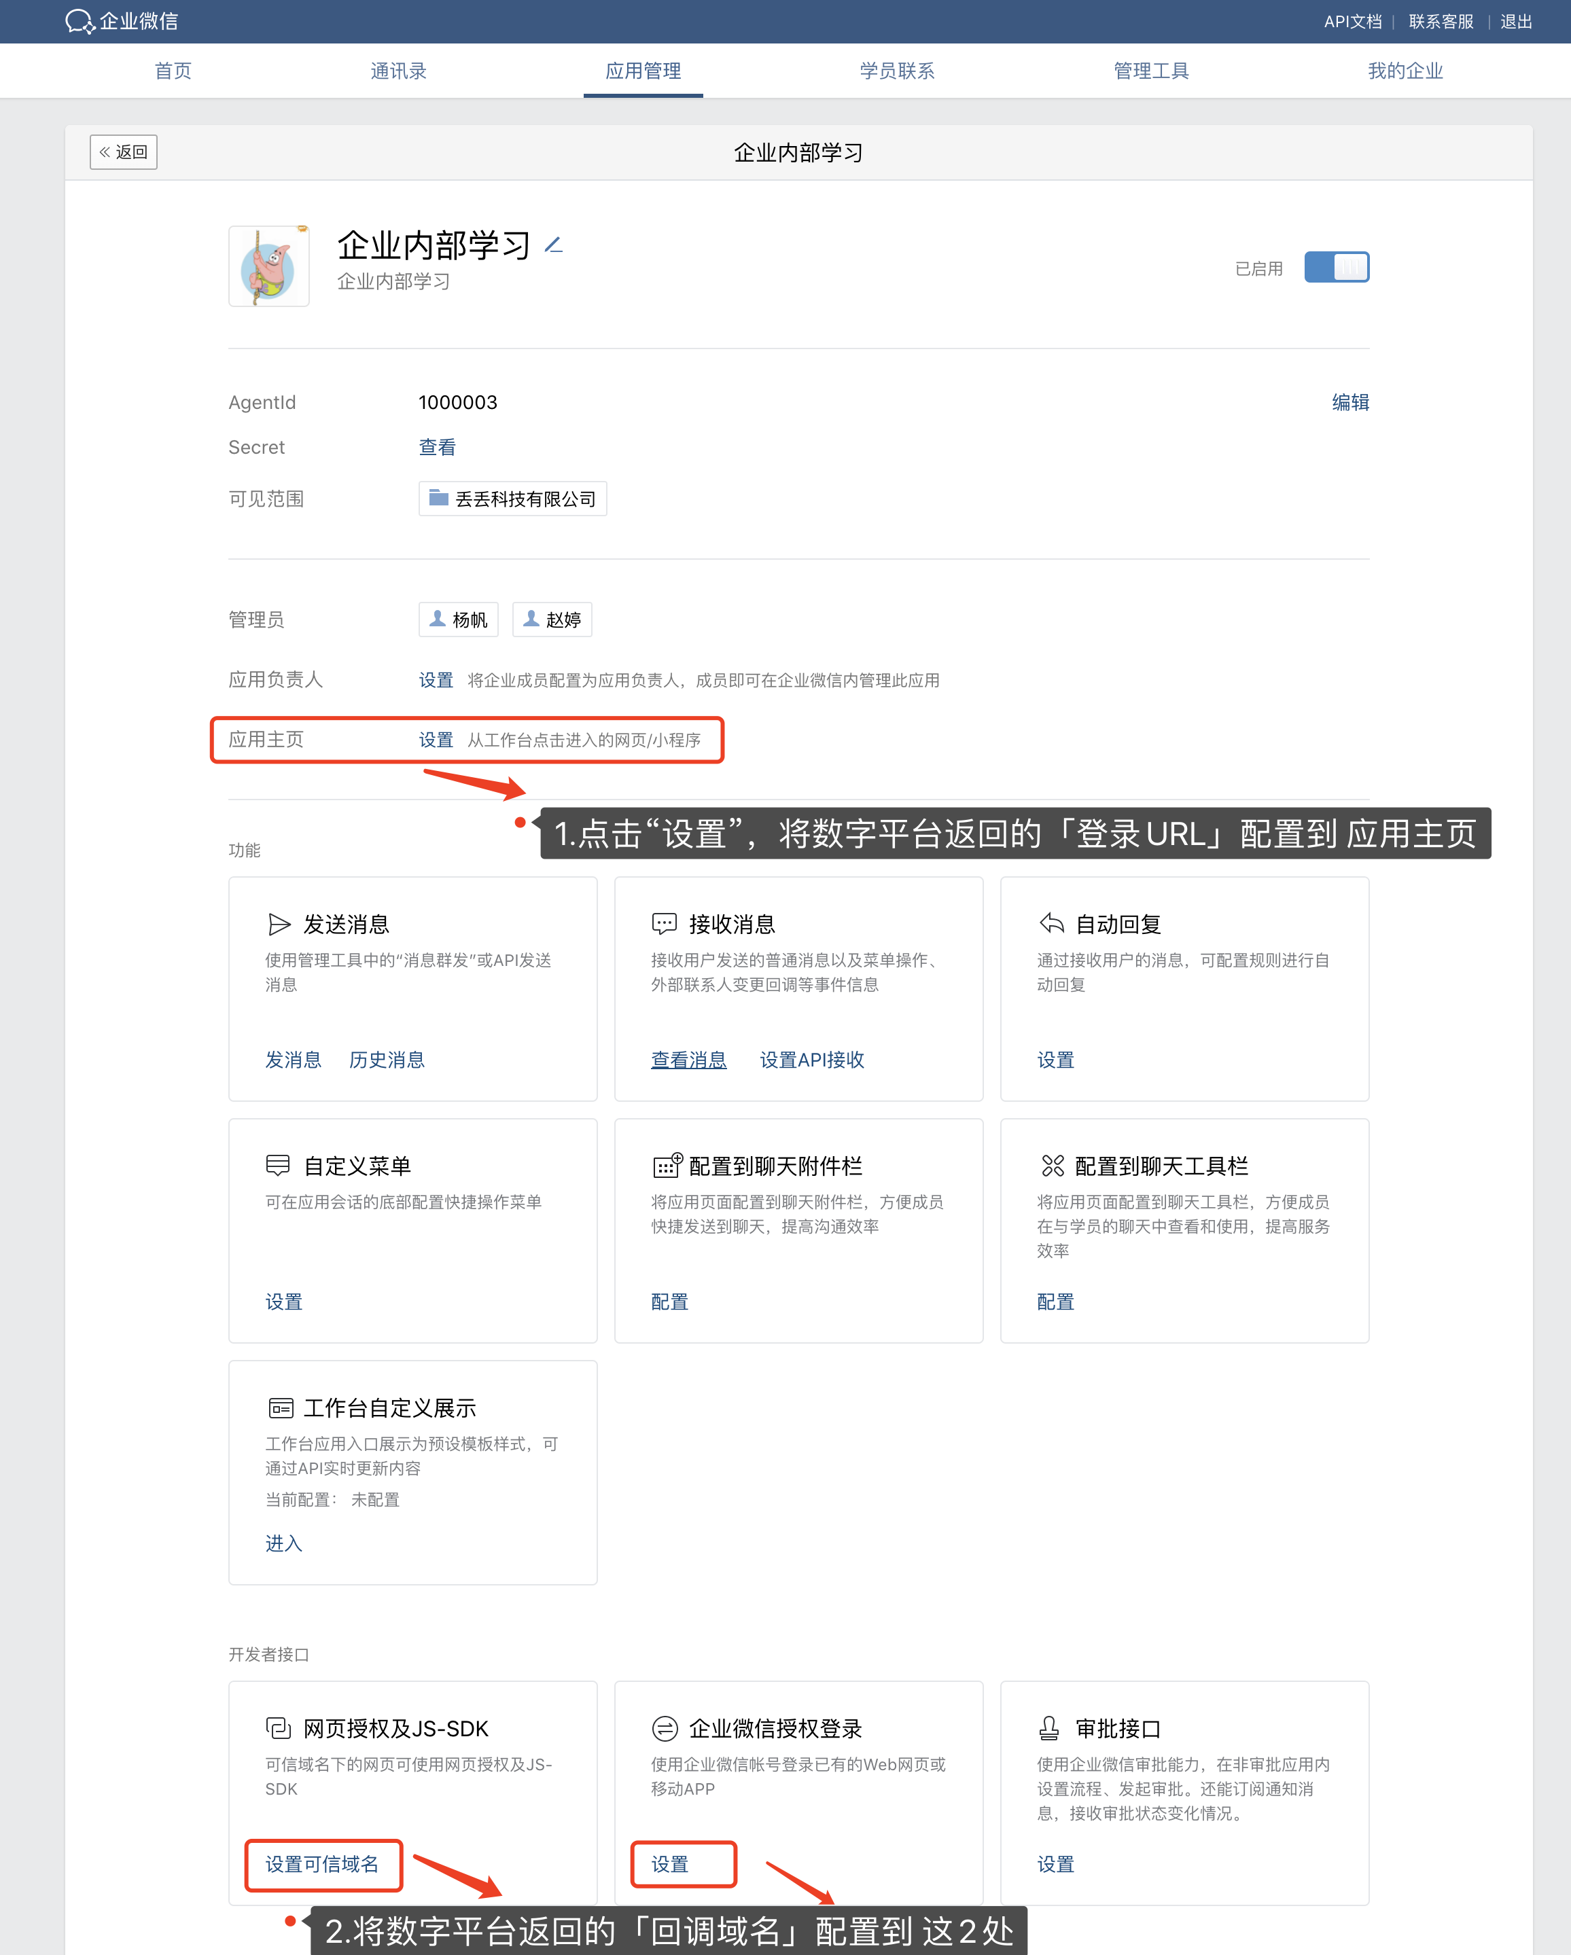The image size is (1571, 1955).
Task: Switch to the 我的企业 tab
Action: coord(1405,71)
